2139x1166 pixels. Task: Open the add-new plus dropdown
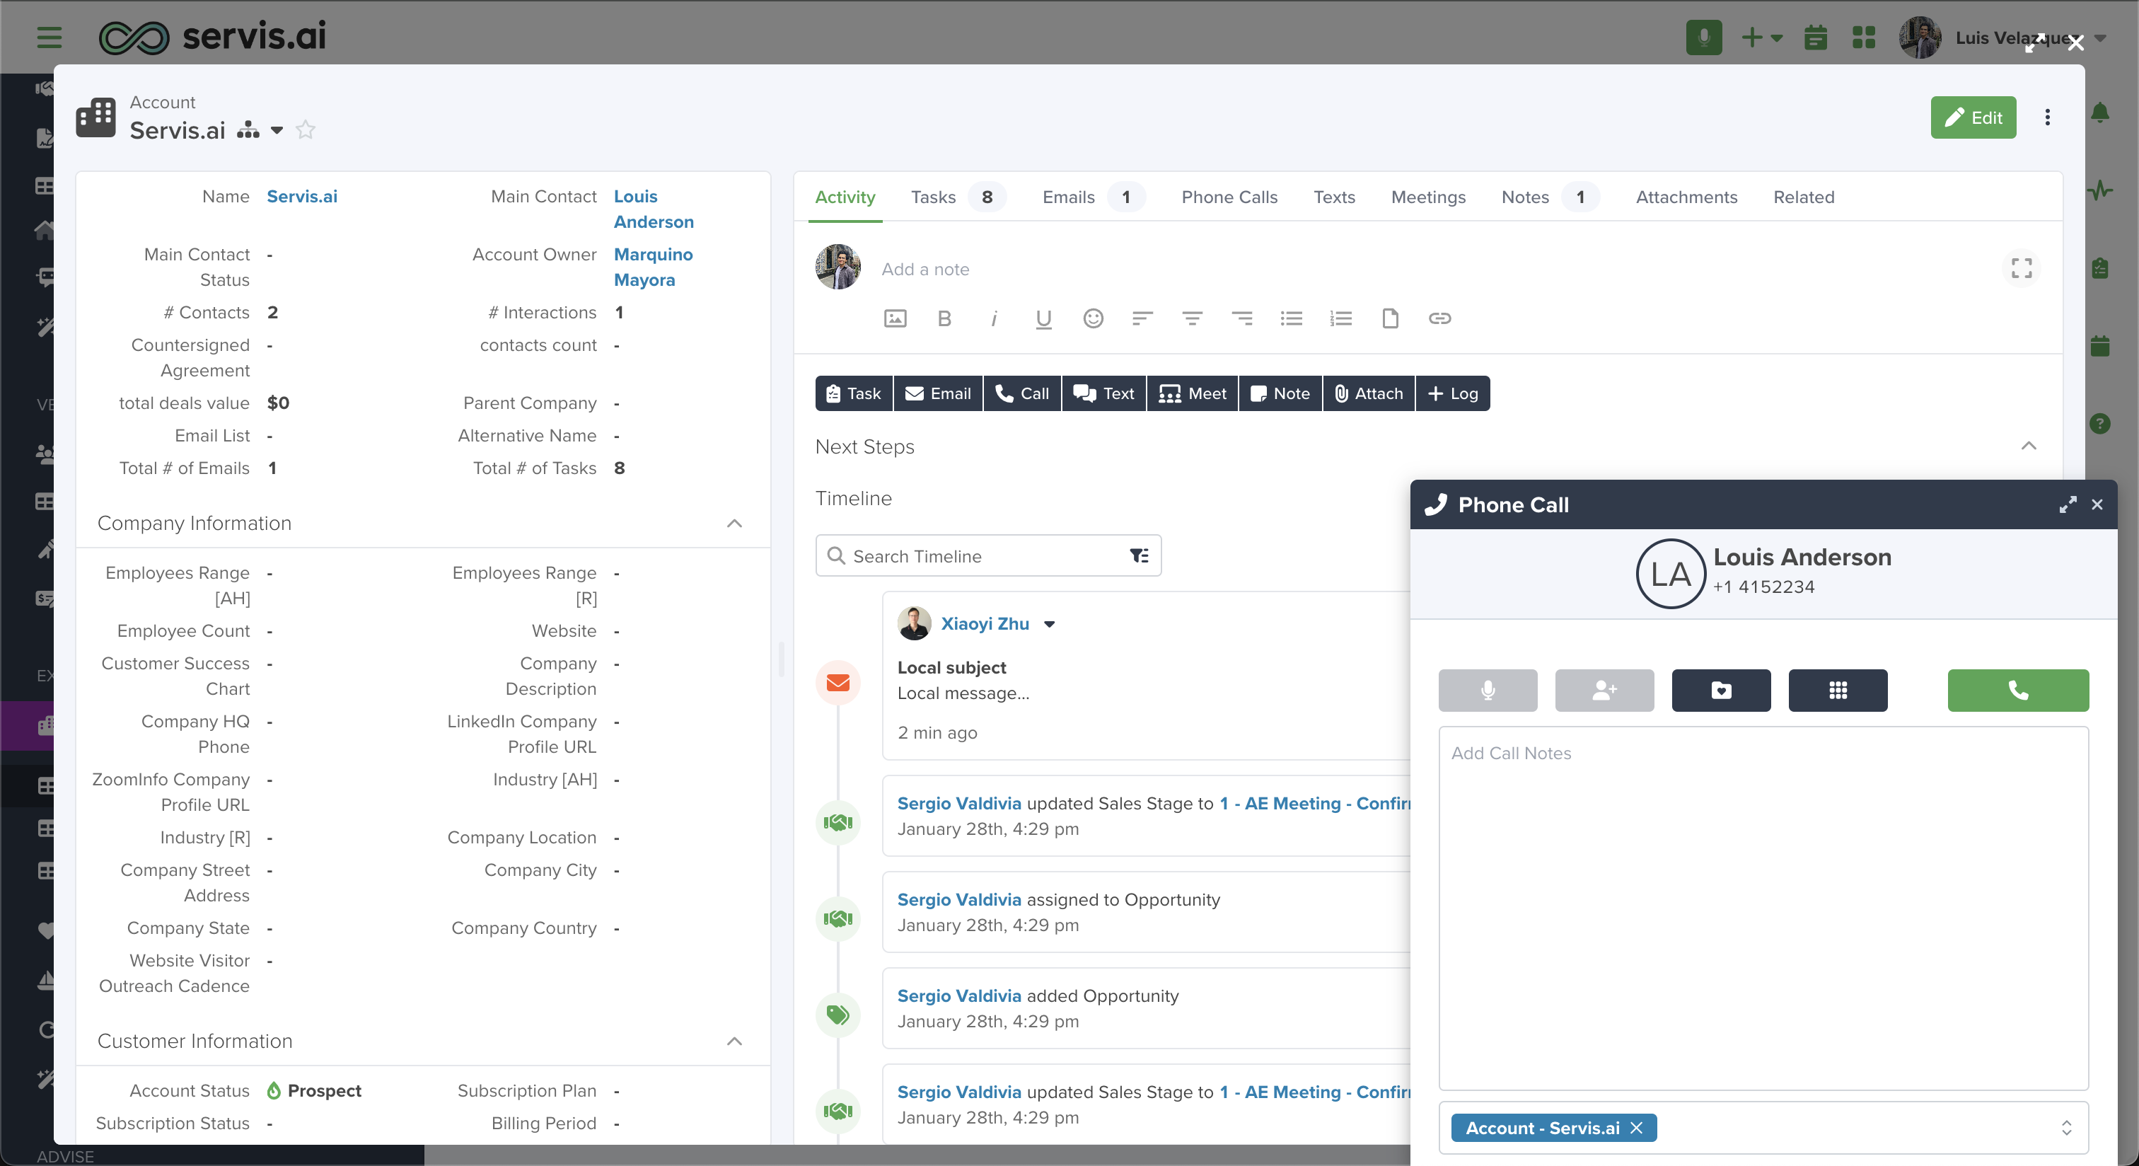point(1762,37)
